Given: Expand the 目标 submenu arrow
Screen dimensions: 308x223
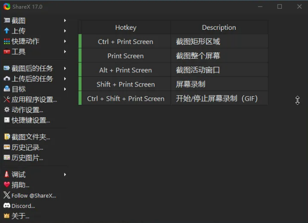Looking at the screenshot, I should (x=65, y=89).
